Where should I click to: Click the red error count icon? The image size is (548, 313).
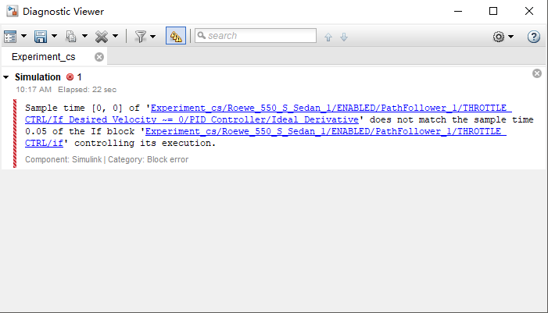point(70,76)
